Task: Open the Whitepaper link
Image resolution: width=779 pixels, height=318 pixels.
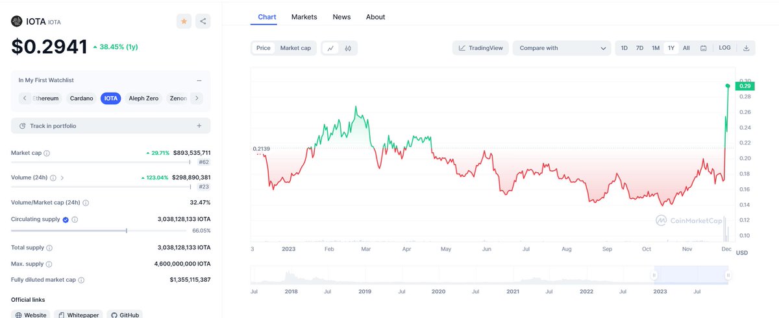Action: [x=78, y=315]
